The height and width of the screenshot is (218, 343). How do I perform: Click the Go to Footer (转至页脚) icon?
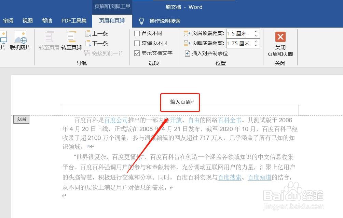click(71, 37)
